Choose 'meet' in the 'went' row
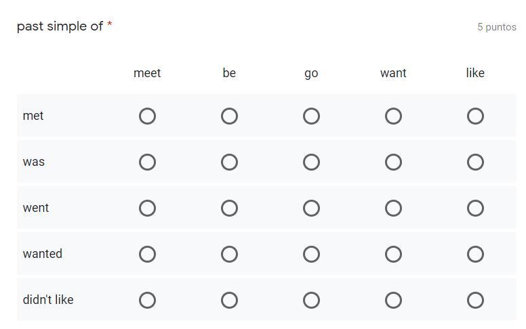526x329 pixels. [x=147, y=209]
